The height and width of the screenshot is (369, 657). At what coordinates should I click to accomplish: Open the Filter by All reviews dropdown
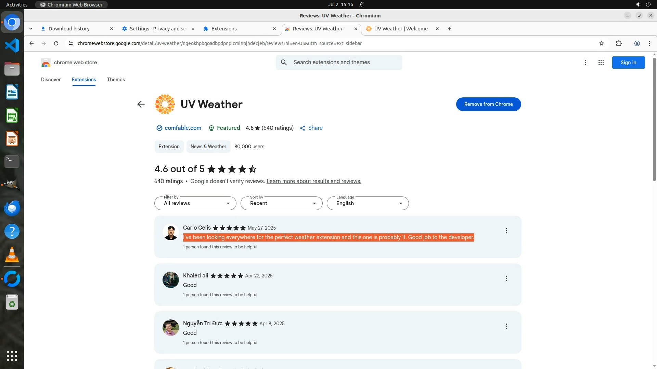[195, 203]
